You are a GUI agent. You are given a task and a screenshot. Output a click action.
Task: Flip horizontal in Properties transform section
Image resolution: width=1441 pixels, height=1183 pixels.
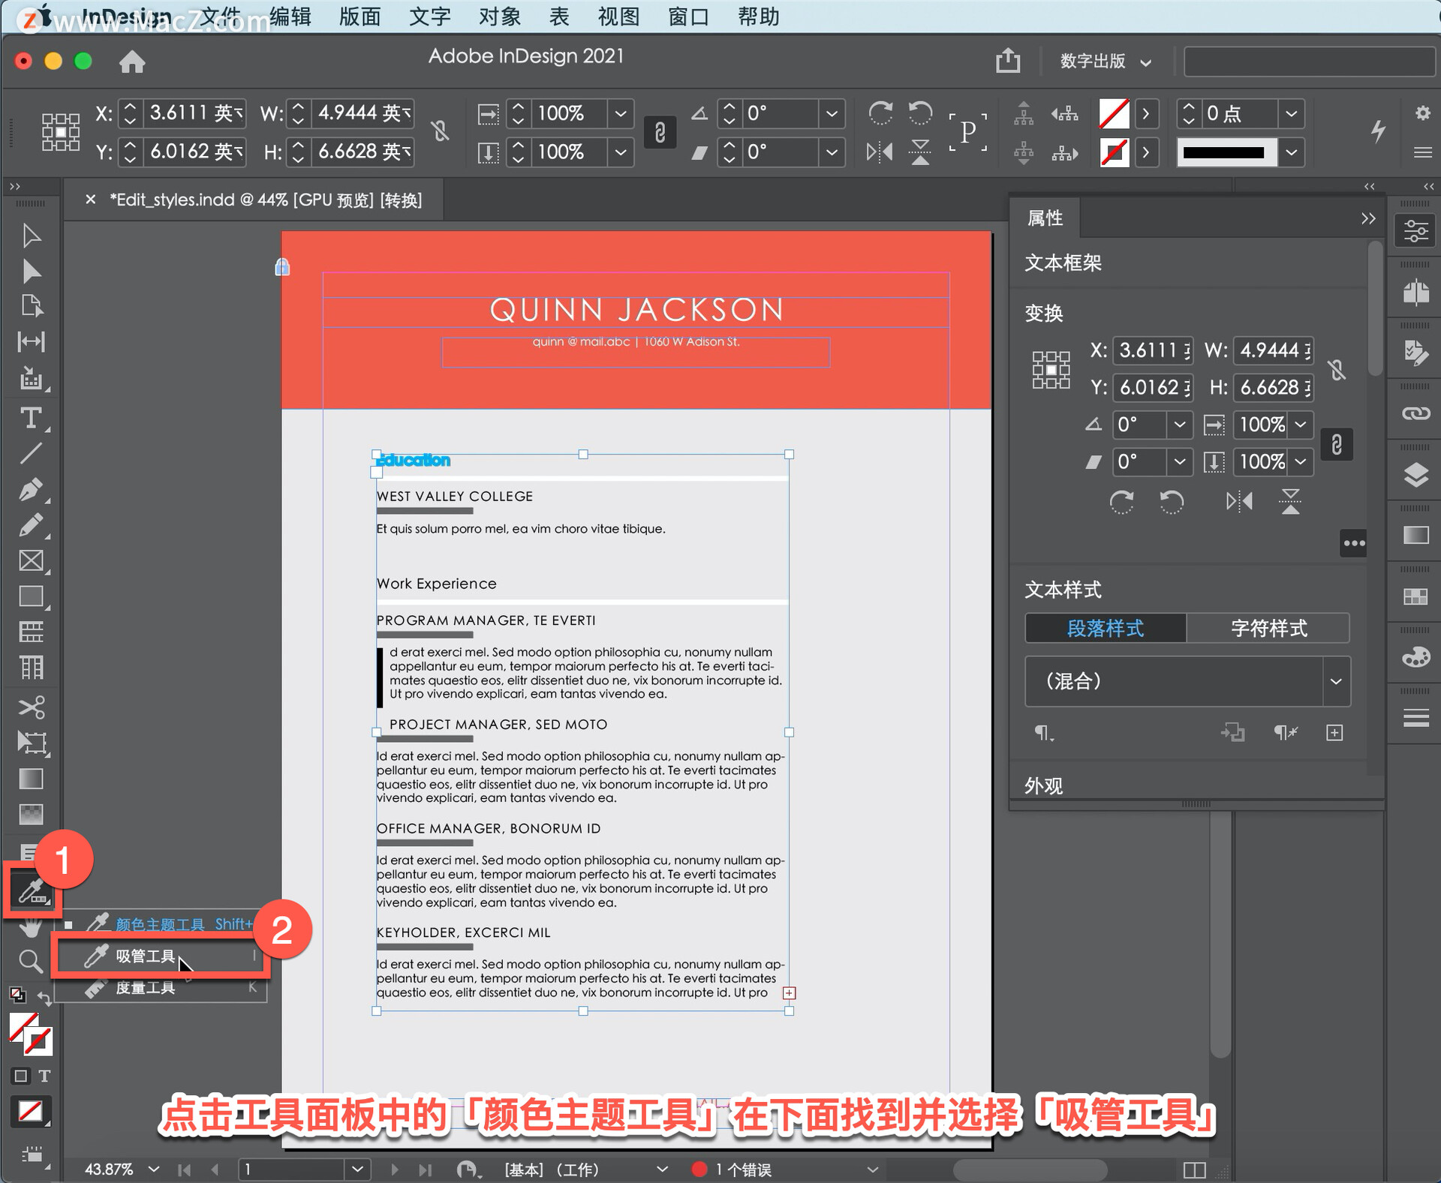click(x=1238, y=501)
